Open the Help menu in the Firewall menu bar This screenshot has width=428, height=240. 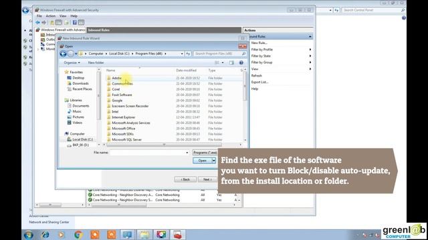74,16
